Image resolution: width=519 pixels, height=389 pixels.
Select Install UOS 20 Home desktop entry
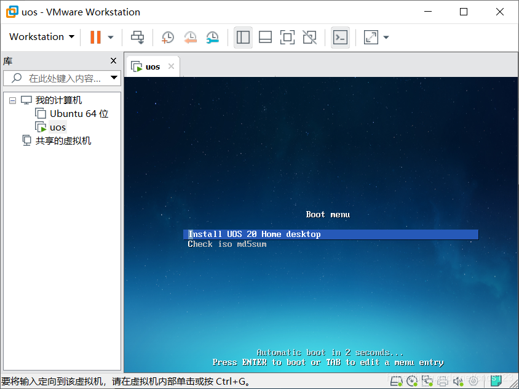tap(331, 235)
